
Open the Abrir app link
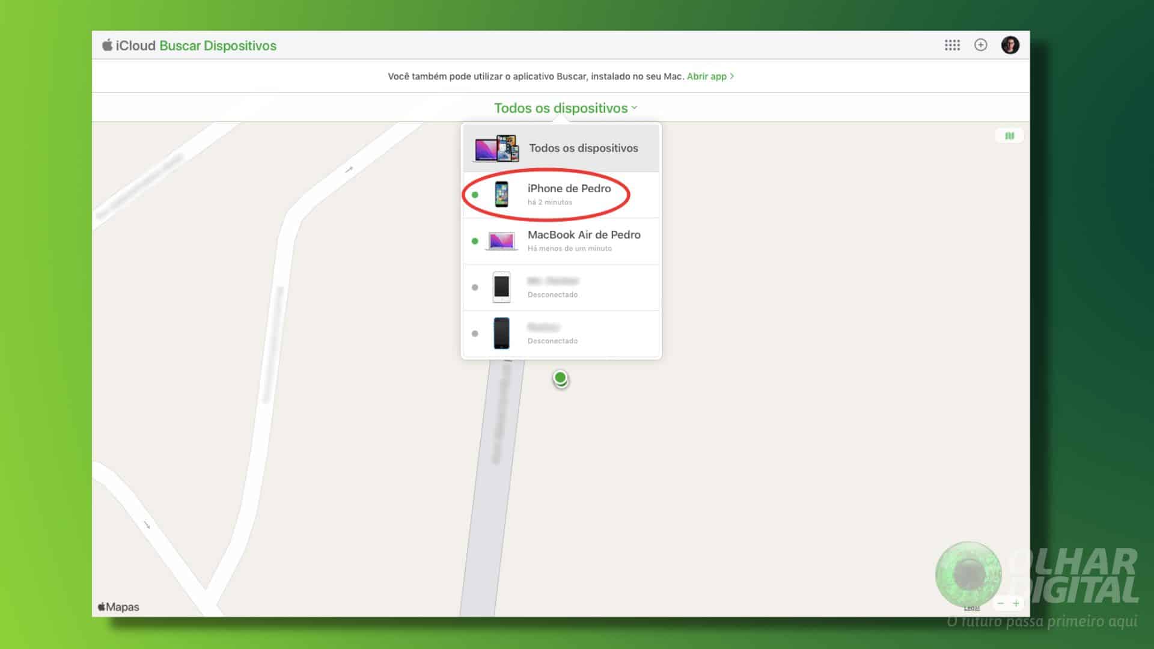(710, 76)
